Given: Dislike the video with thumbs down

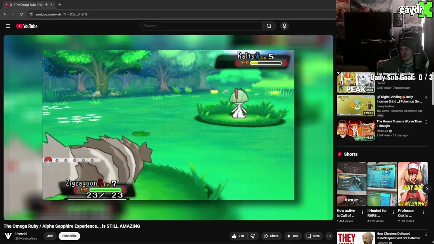Looking at the screenshot, I should coord(253,236).
